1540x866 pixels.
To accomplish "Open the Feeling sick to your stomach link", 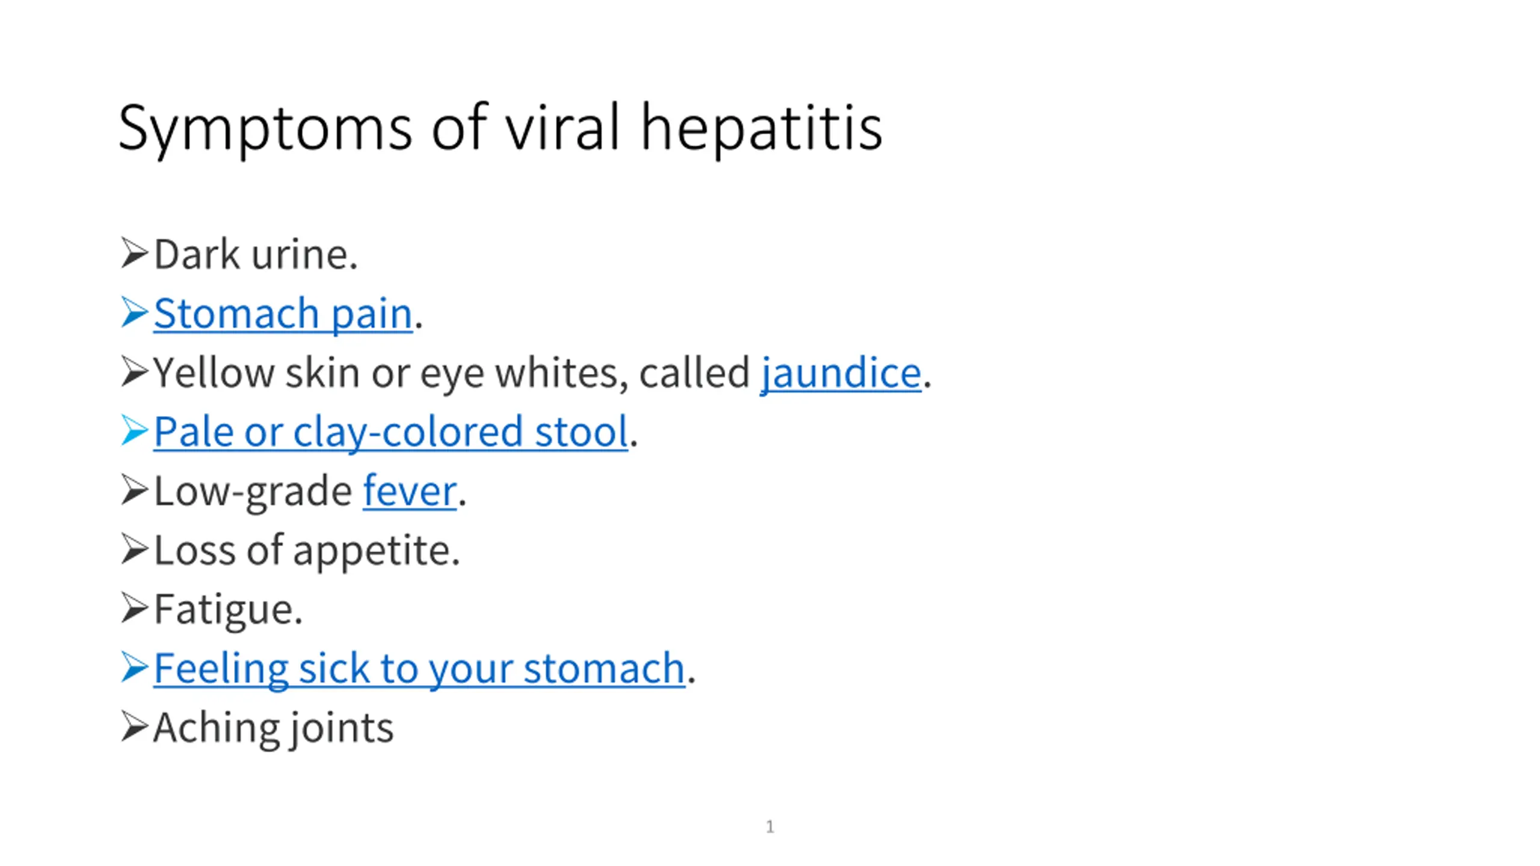I will coord(419,669).
